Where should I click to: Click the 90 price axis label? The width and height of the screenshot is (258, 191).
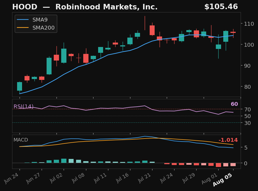[247, 66]
